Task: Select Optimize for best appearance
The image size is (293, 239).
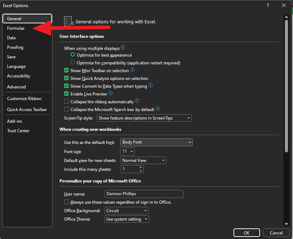Action: tap(73, 55)
